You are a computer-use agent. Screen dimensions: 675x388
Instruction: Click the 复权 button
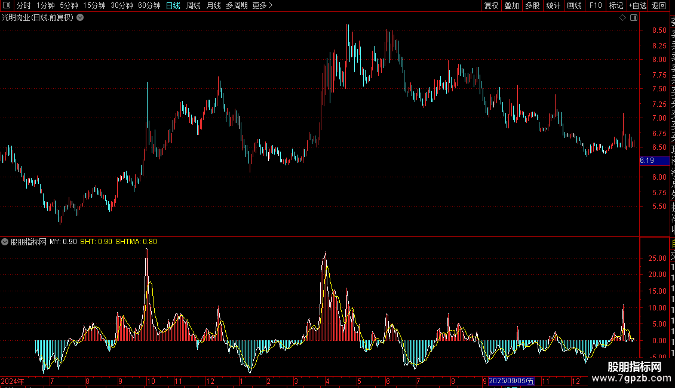pyautogui.click(x=491, y=5)
